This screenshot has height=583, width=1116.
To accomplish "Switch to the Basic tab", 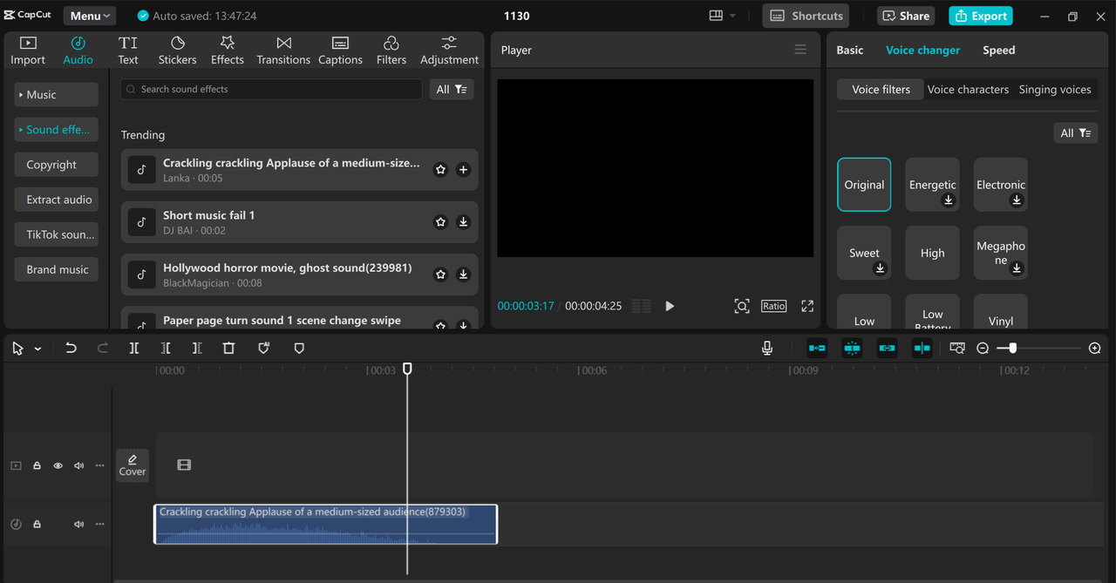I will [x=849, y=50].
